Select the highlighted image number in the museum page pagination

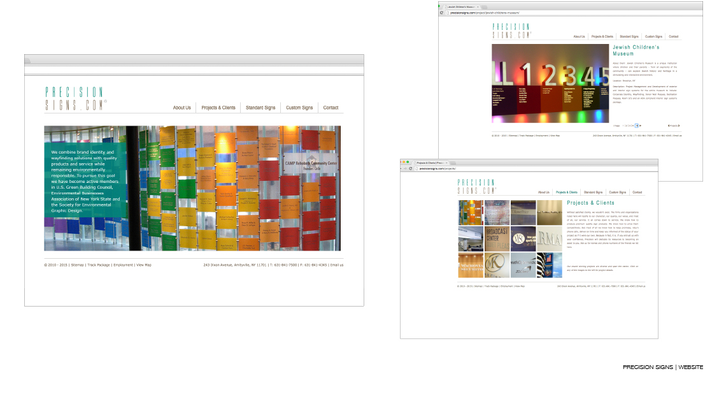click(x=637, y=126)
